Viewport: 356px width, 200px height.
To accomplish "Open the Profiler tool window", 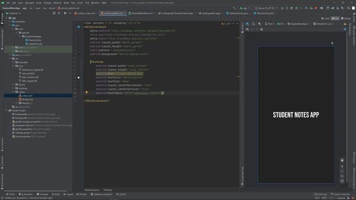I will 82,194.
